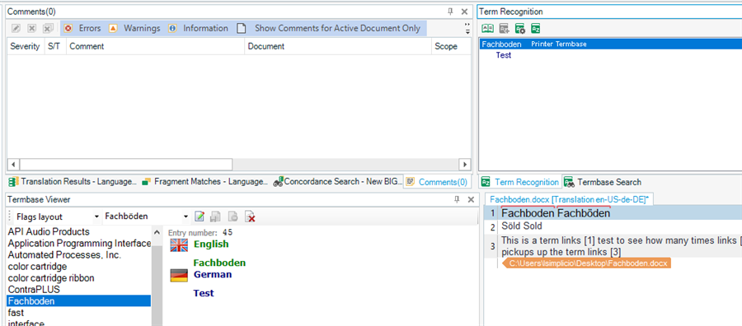Click the edit comment pencil icon
The image size is (742, 326).
click(16, 28)
